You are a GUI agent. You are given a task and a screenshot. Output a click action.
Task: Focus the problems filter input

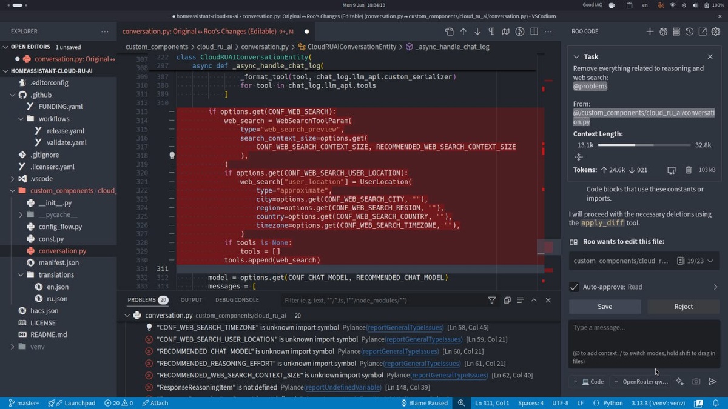(382, 300)
